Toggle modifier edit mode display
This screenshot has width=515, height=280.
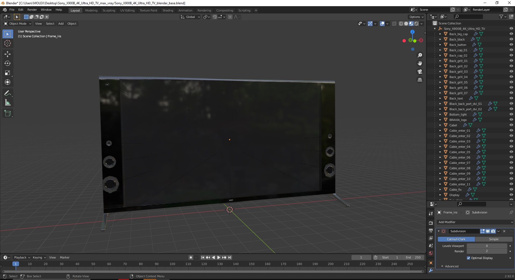[482, 231]
